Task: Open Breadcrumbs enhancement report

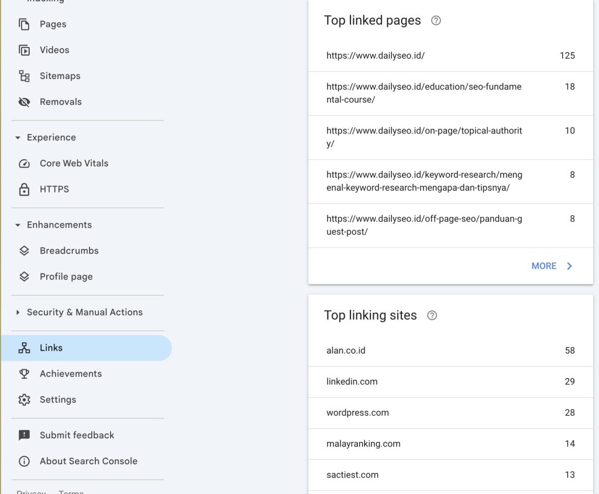Action: 86,251
